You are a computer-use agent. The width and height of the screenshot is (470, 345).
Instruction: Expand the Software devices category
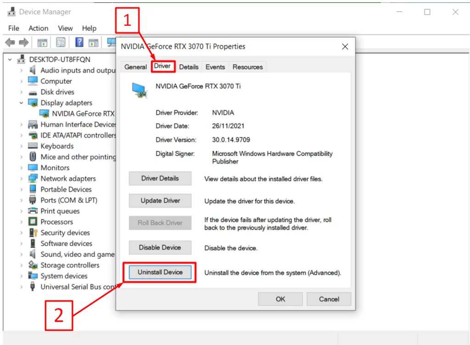(x=21, y=243)
